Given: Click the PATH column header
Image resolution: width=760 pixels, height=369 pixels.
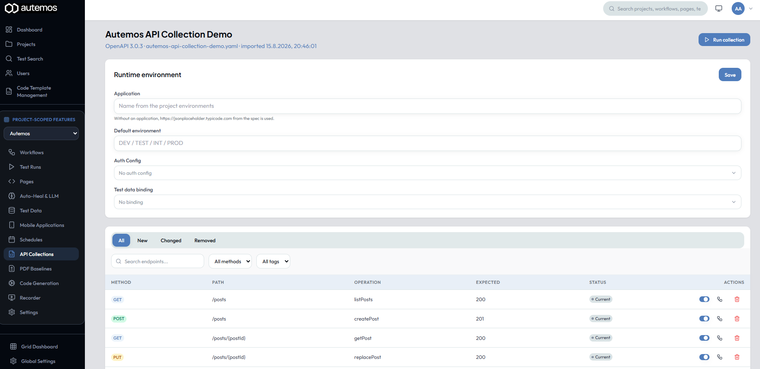Looking at the screenshot, I should point(218,282).
